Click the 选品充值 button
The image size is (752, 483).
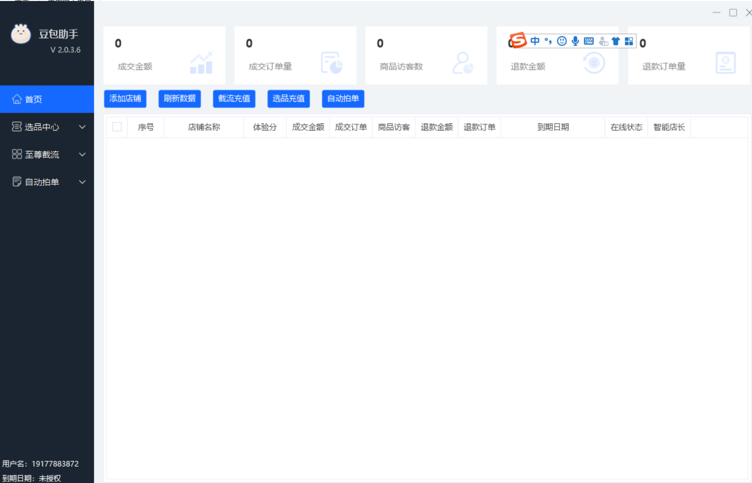(x=288, y=98)
